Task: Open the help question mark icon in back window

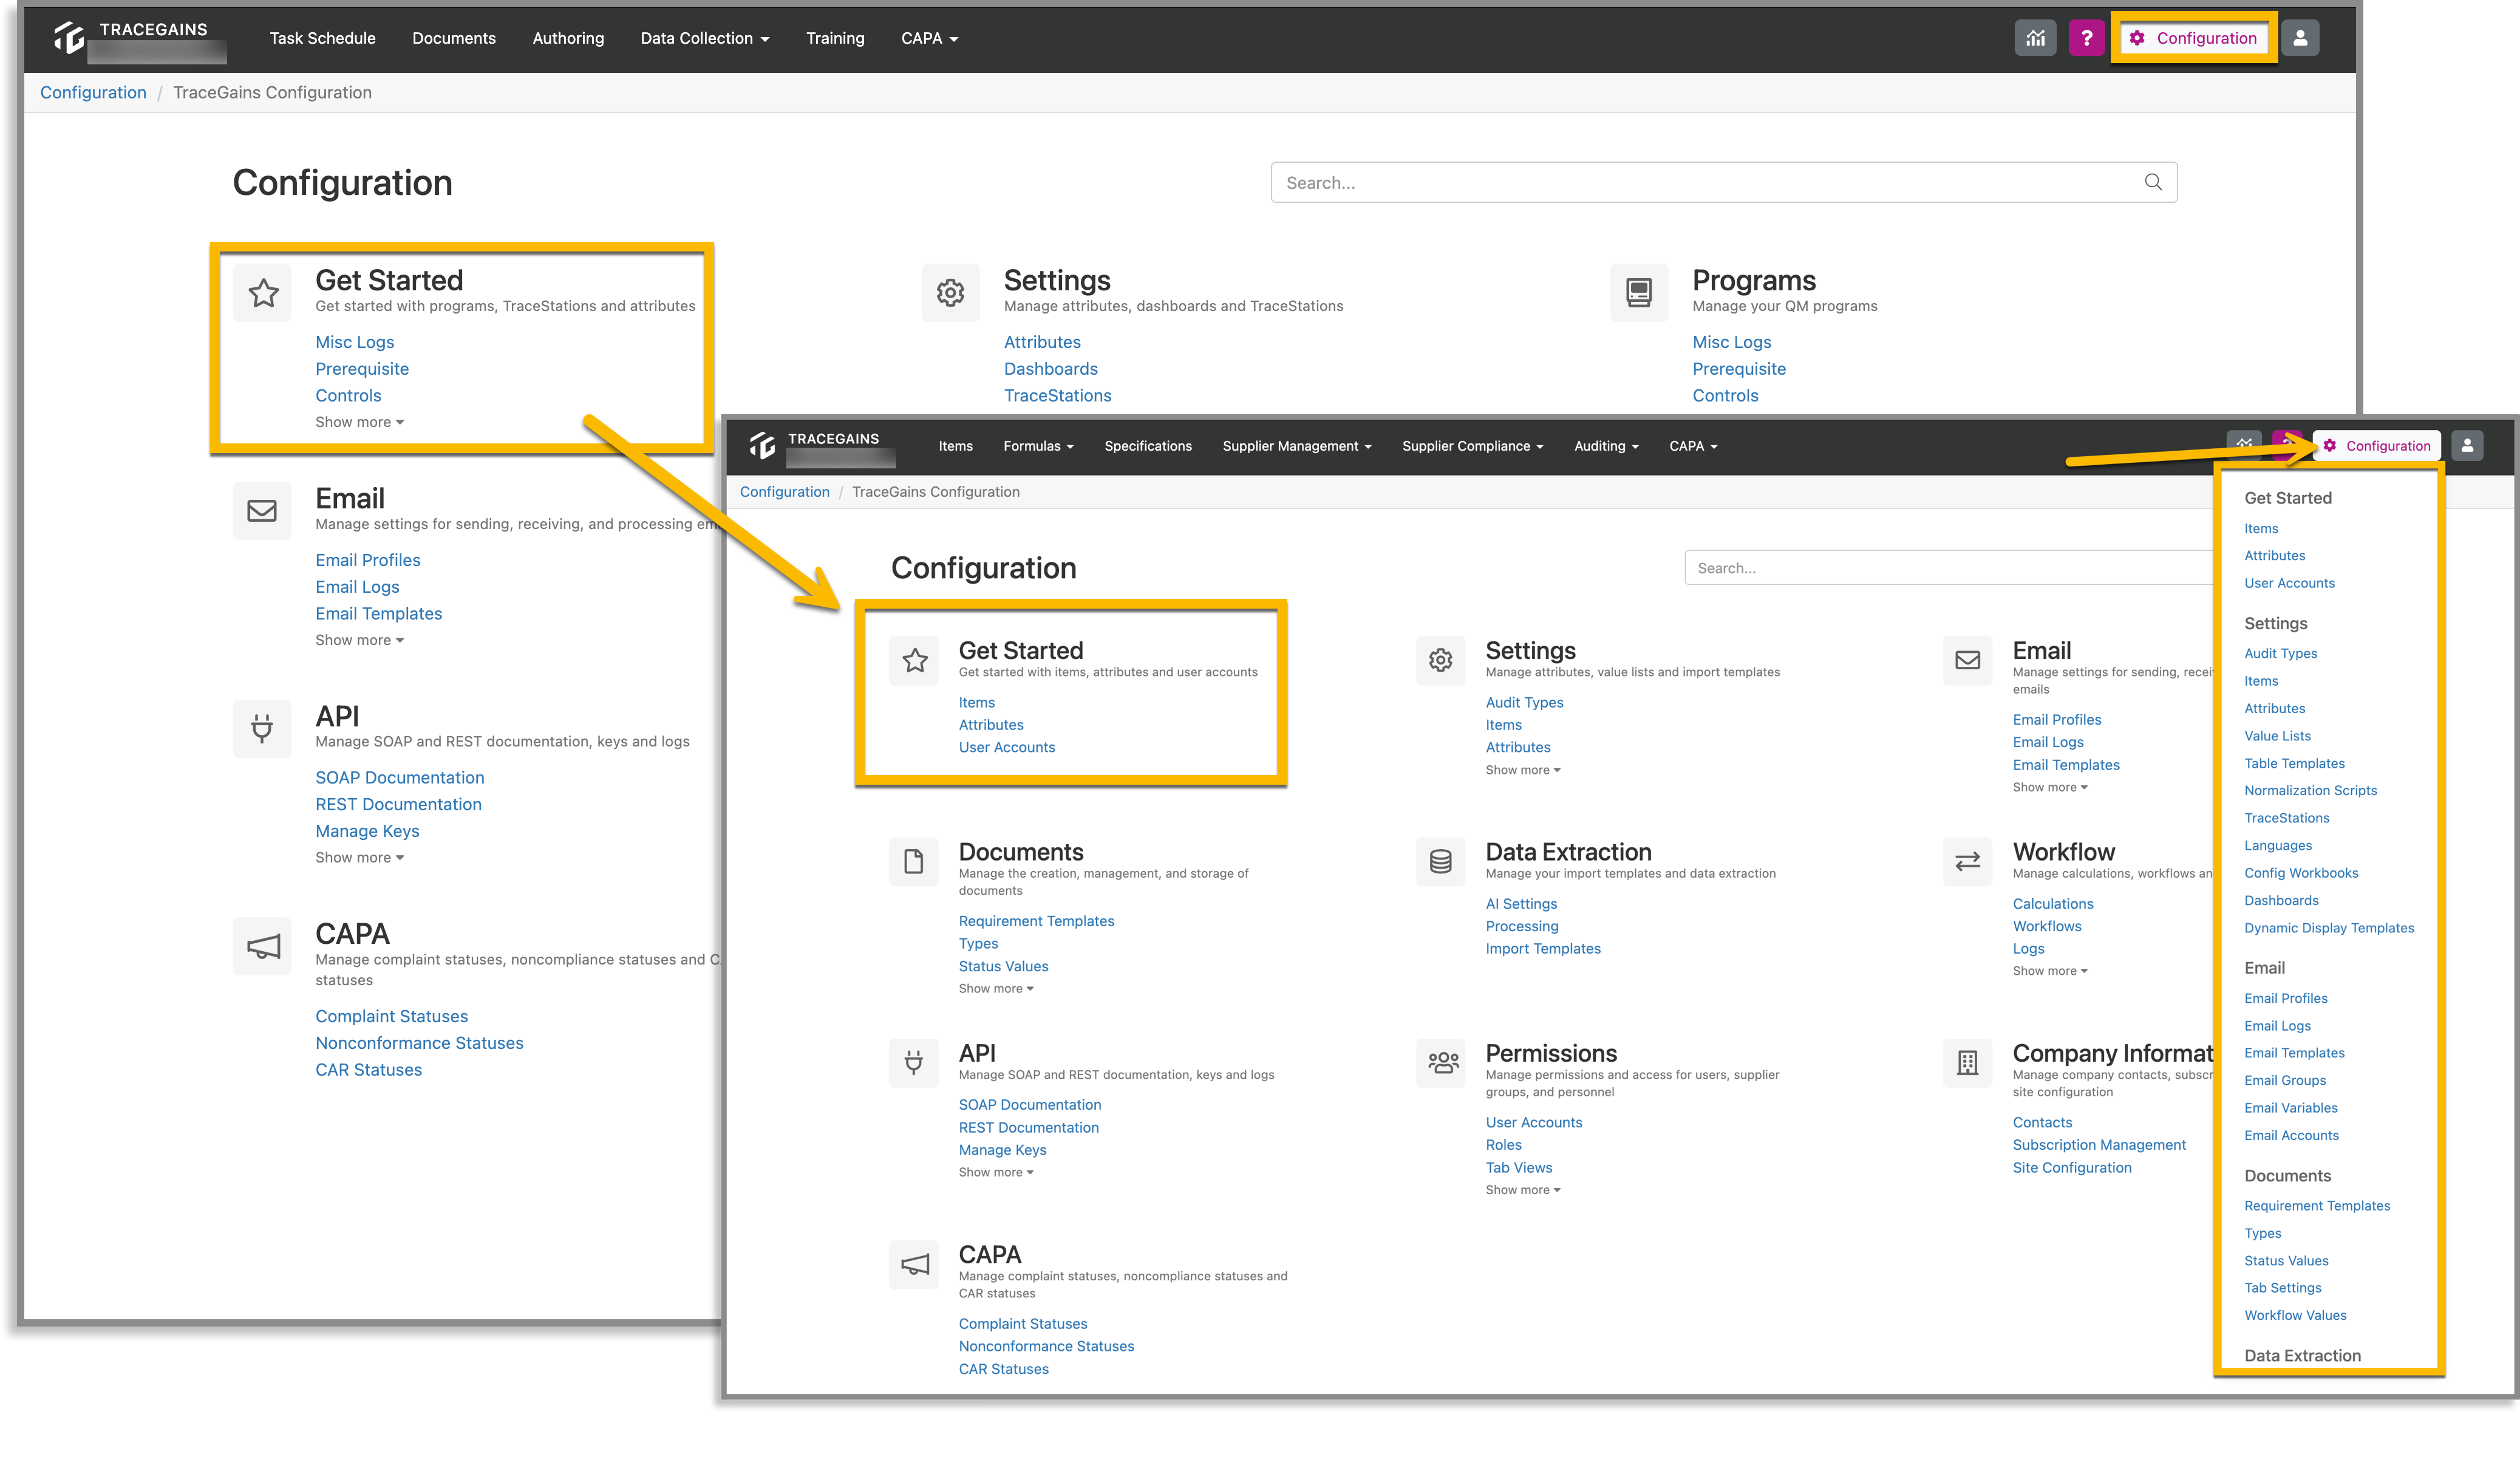Action: coord(2086,38)
